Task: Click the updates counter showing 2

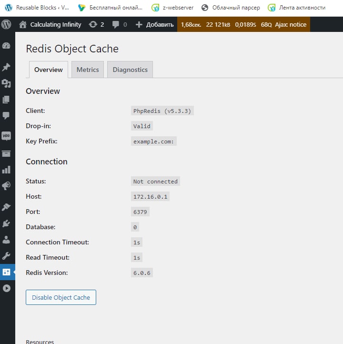Action: click(x=96, y=24)
